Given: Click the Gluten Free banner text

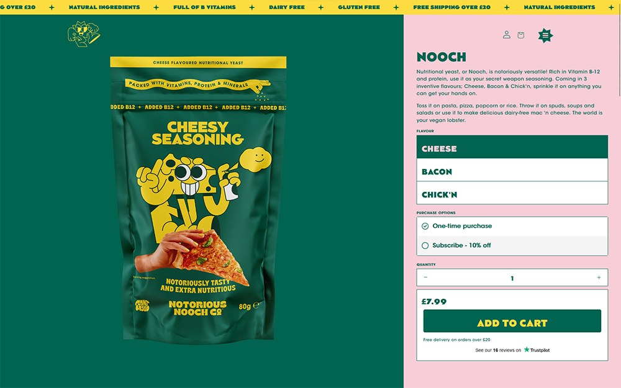Looking at the screenshot, I should coord(359,7).
